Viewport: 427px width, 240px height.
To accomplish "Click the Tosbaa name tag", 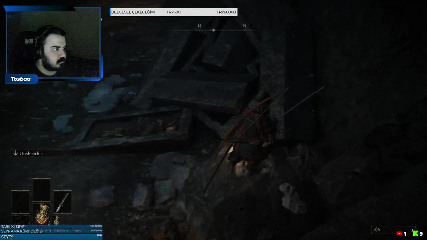I will click(21, 79).
